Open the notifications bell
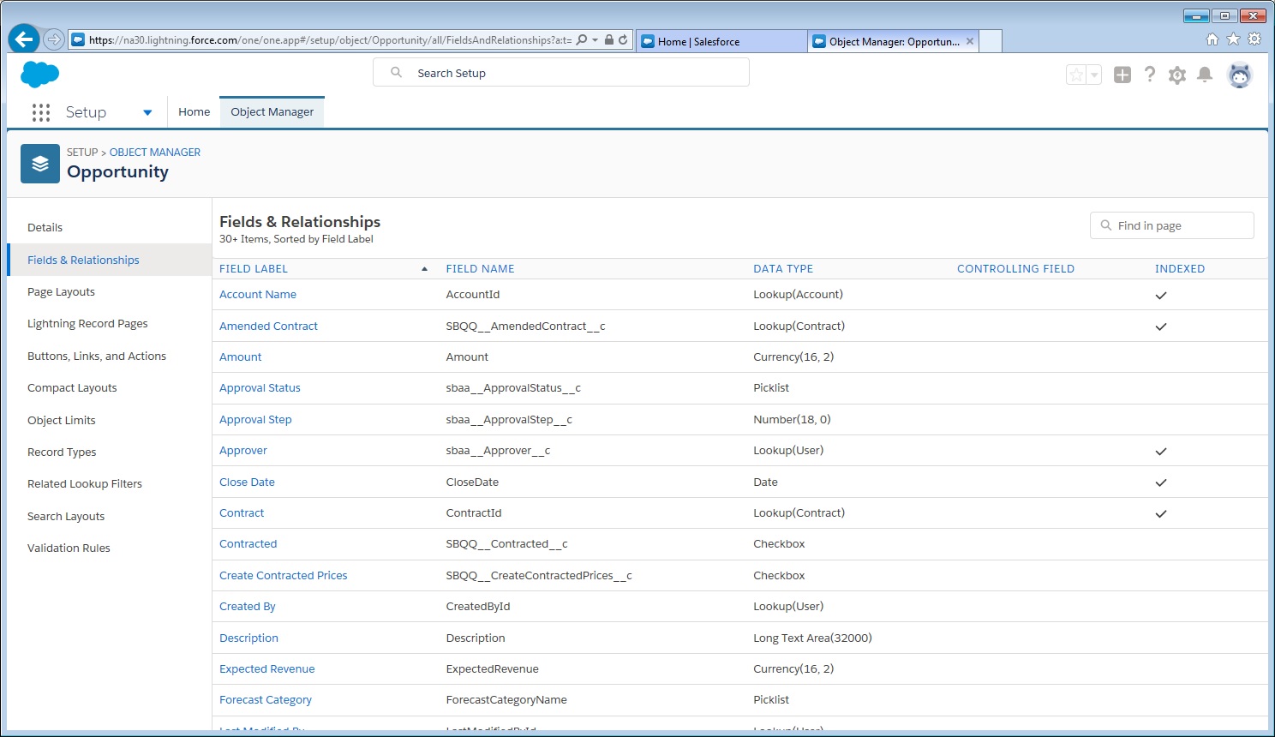The image size is (1275, 737). pos(1204,75)
